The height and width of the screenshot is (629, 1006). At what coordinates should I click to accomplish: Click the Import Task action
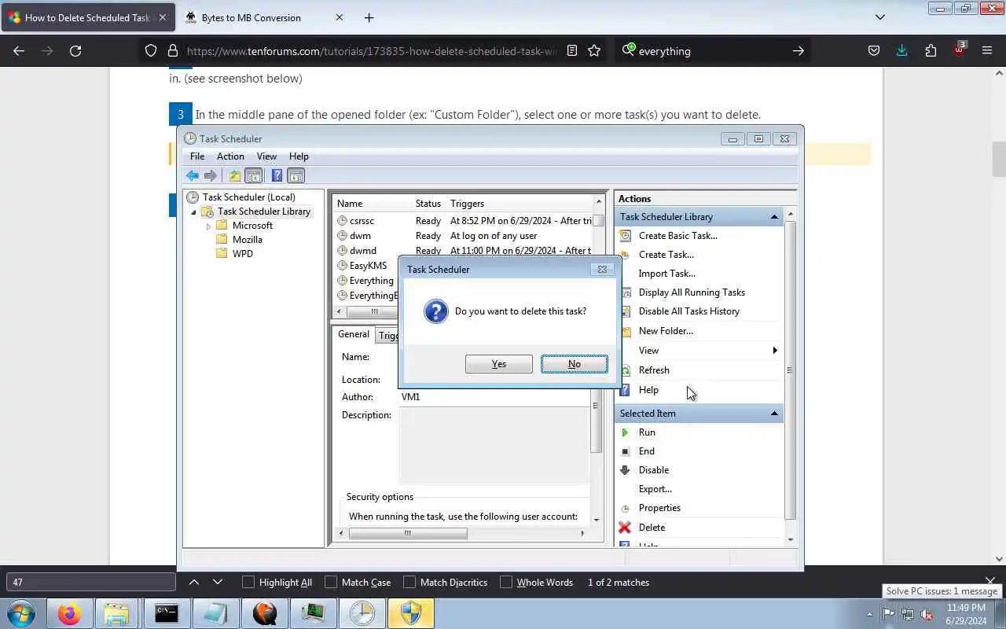coord(666,273)
